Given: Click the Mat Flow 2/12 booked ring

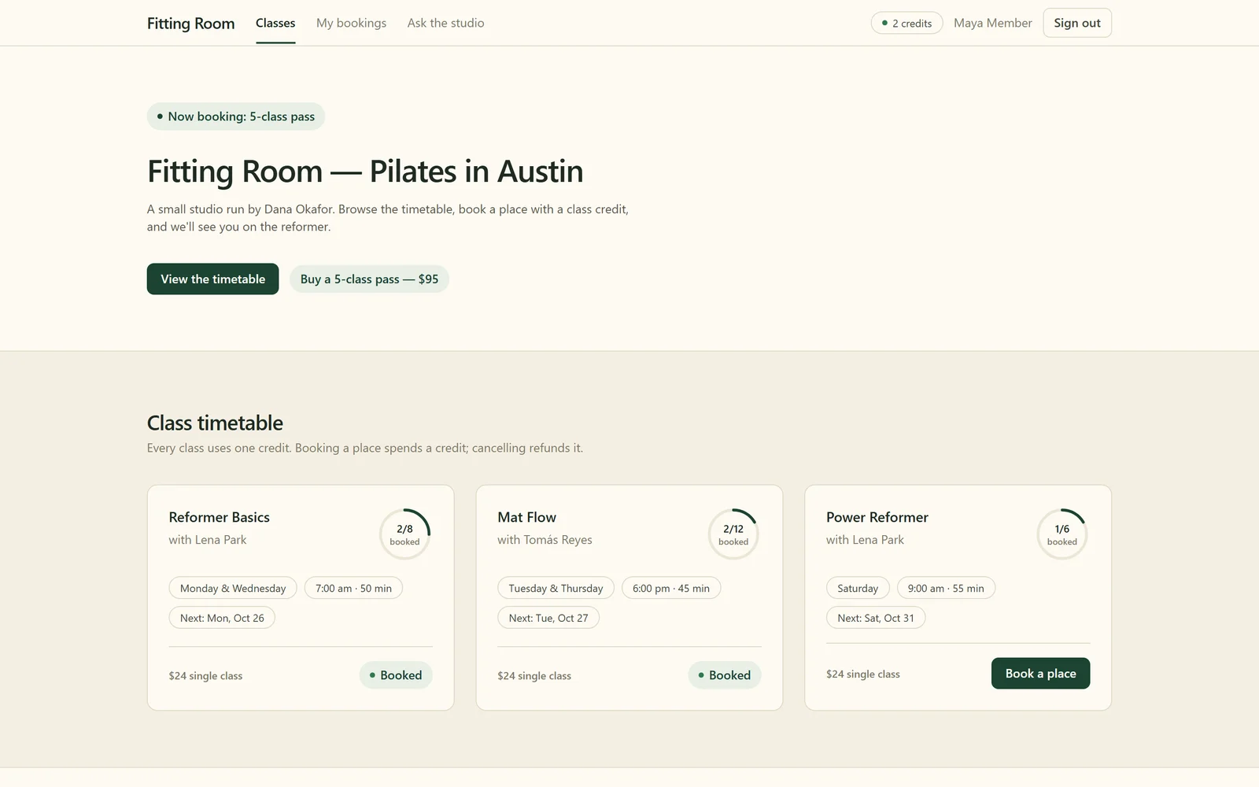Looking at the screenshot, I should [x=733, y=534].
